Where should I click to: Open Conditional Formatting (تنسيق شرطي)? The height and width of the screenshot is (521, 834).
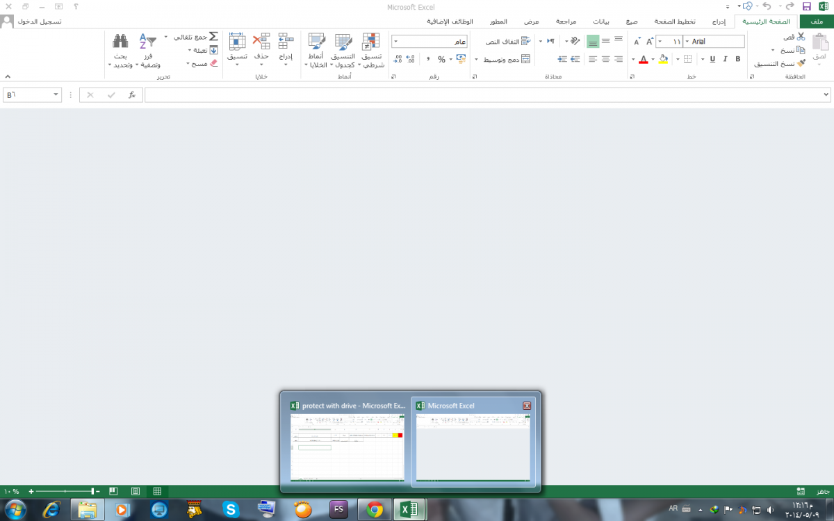[372, 50]
